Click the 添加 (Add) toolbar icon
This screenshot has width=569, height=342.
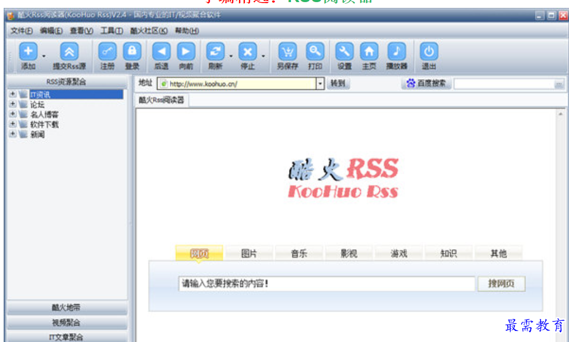click(x=28, y=51)
